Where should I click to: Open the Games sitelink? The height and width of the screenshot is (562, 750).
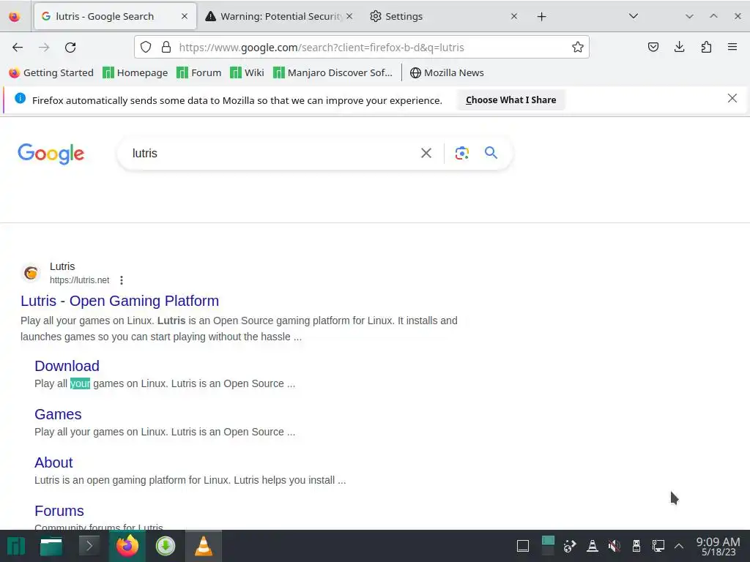point(58,414)
